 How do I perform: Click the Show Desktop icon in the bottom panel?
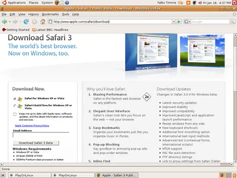tap(3, 175)
